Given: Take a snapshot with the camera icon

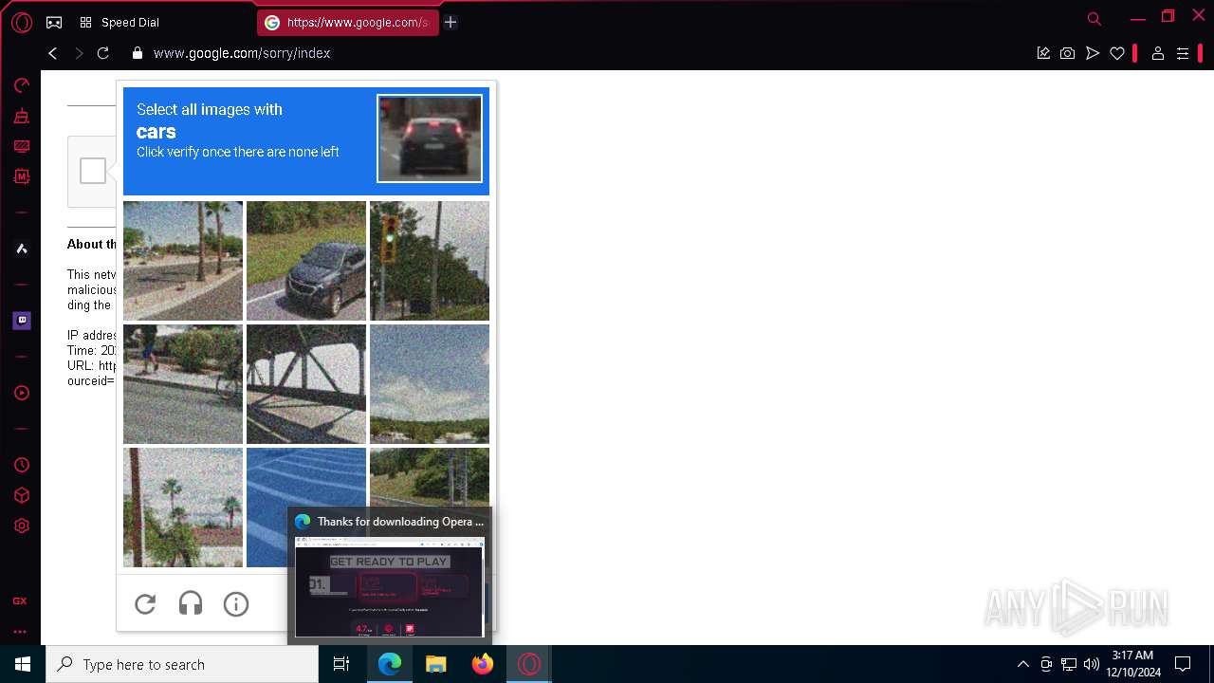Looking at the screenshot, I should pos(1068,53).
